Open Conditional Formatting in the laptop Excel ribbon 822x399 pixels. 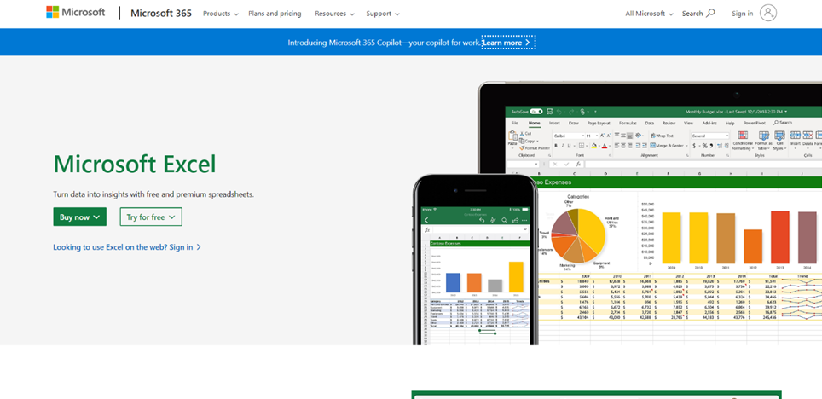[743, 141]
